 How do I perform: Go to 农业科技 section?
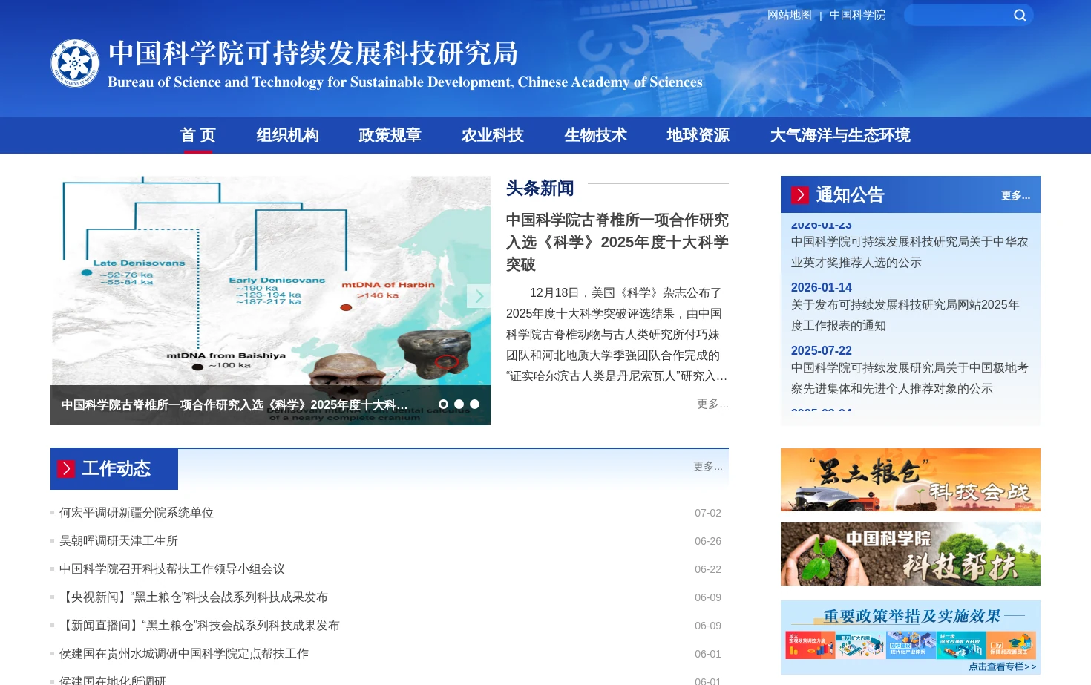click(493, 135)
